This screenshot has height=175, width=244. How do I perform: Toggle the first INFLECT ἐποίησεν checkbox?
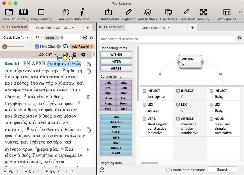[145, 91]
